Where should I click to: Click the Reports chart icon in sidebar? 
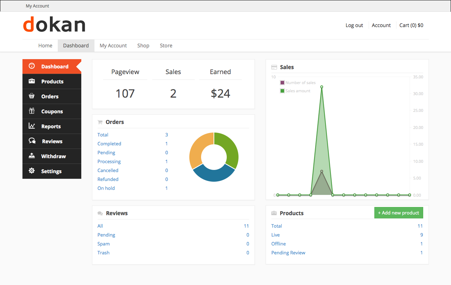32,126
